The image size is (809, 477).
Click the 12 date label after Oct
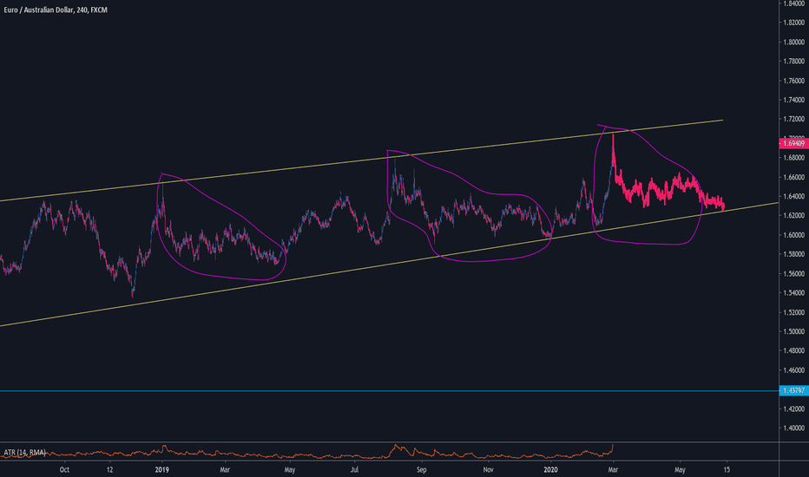pos(110,470)
